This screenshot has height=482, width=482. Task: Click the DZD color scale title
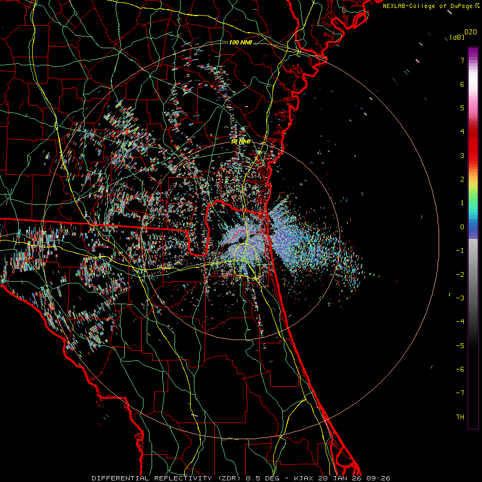(x=471, y=32)
